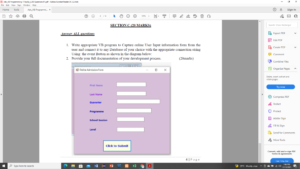Decrease zoom with the minus control
This screenshot has height=169, width=300.
click(x=128, y=16)
